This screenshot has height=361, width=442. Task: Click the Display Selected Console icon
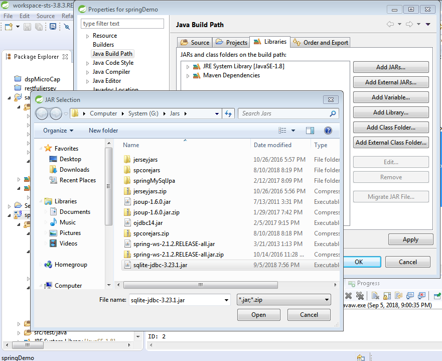pos(410,296)
